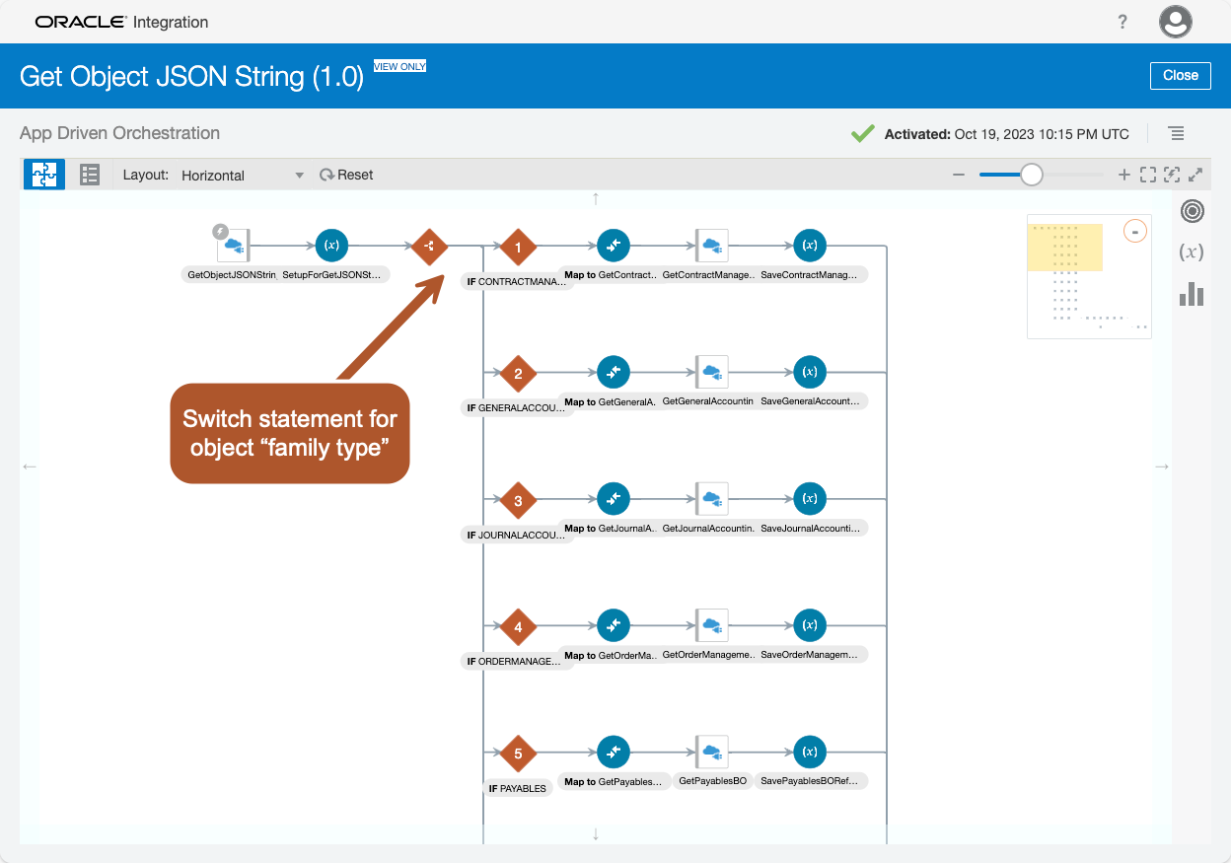Open the bar chart sidebar icon

pyautogui.click(x=1192, y=294)
